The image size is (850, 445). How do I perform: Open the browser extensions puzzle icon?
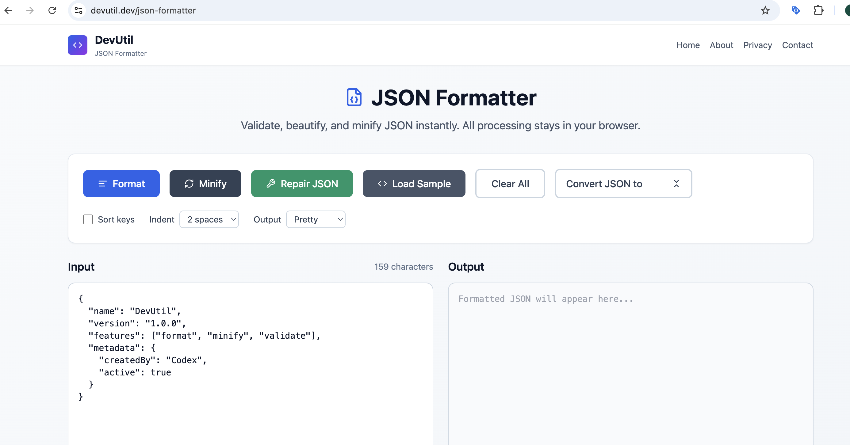click(x=818, y=10)
